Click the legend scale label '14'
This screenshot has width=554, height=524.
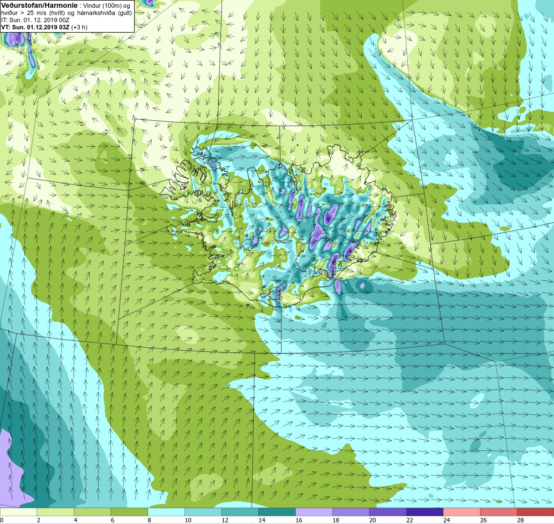pos(262,520)
